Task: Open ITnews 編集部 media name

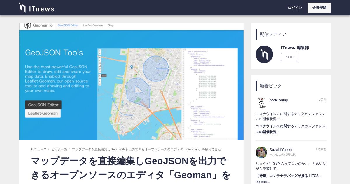Action: 295,48
